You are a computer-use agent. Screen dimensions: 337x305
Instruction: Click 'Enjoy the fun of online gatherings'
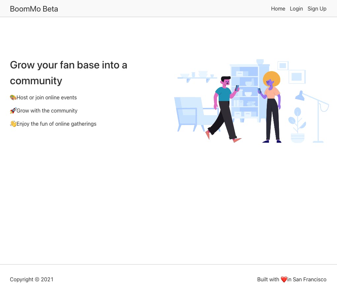point(56,124)
